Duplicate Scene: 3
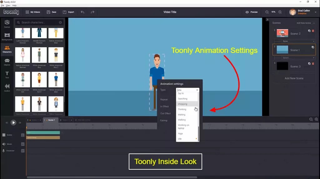Screen dimensions: 320x179 (309, 64)
